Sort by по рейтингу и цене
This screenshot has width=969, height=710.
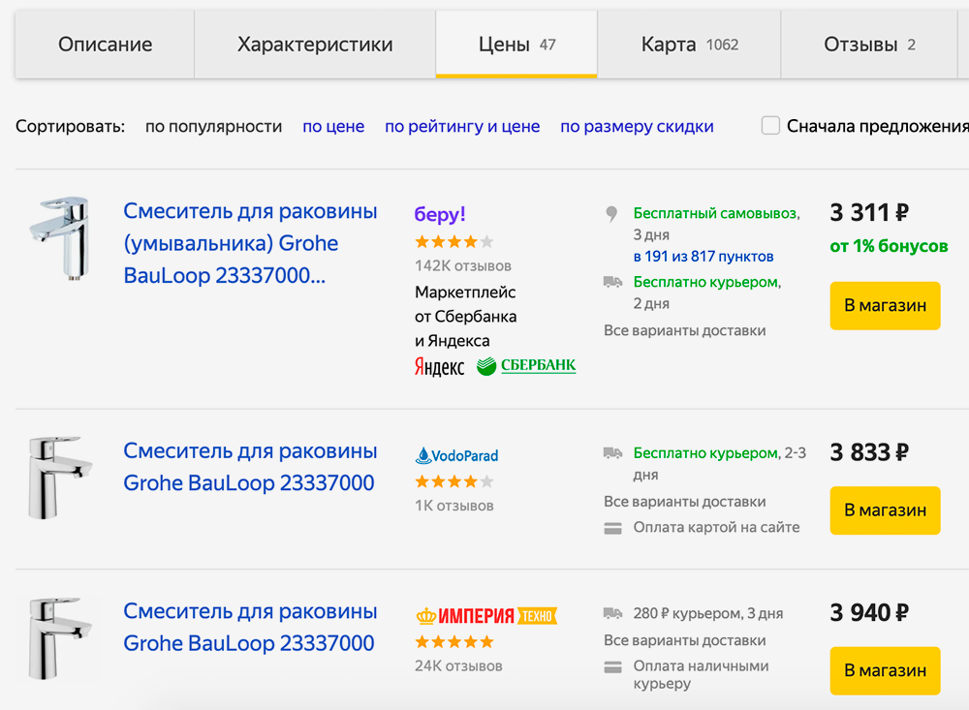tap(462, 127)
